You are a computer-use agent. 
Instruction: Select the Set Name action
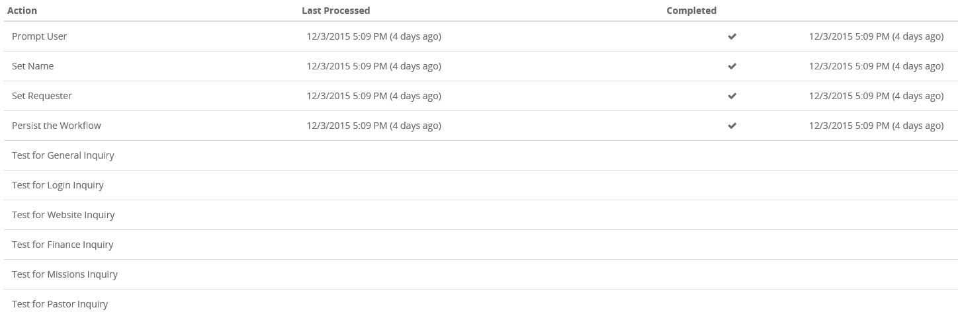(32, 66)
